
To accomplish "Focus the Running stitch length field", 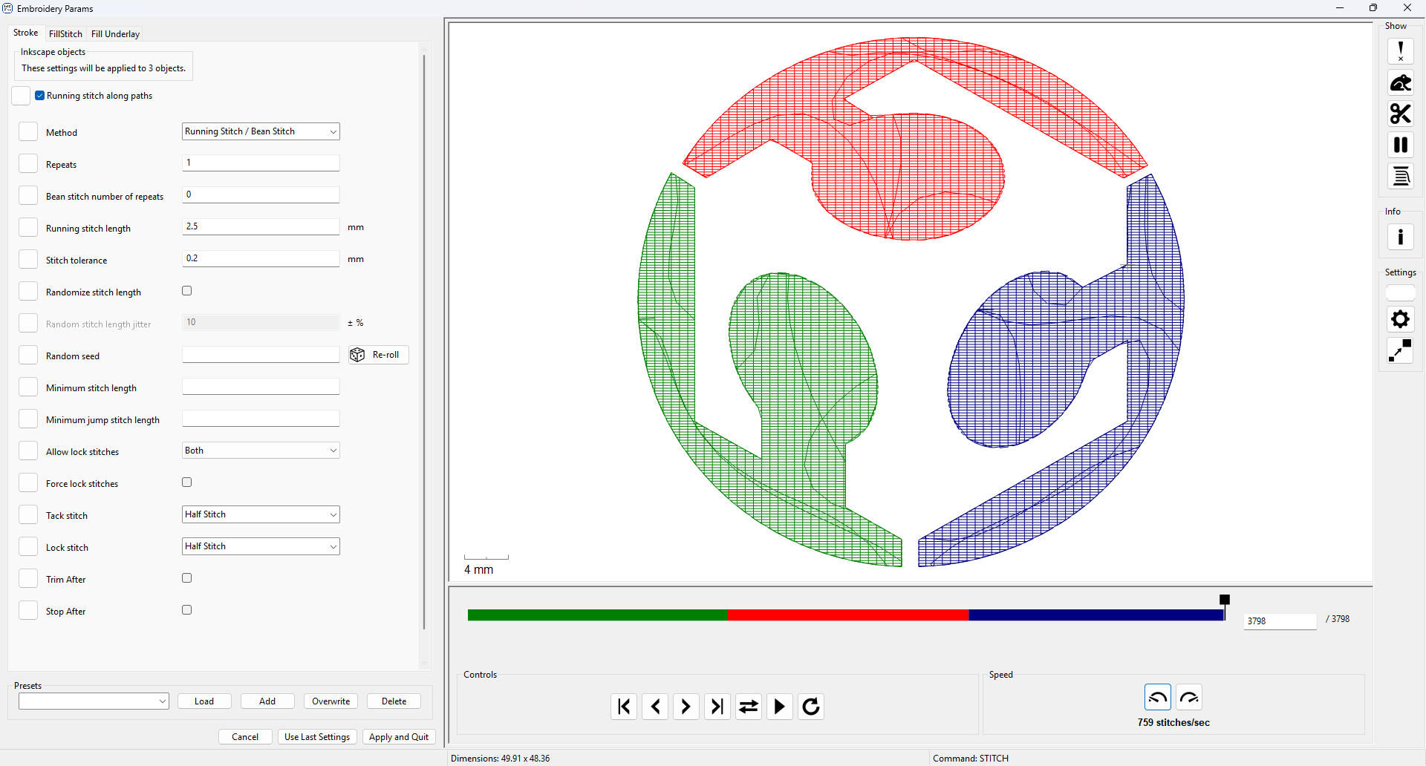I will tap(261, 226).
